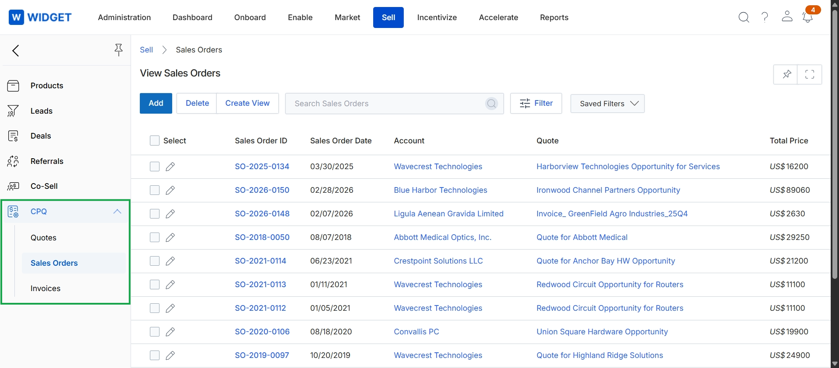This screenshot has width=839, height=368.
Task: Follow the Sell breadcrumb link
Action: 146,50
